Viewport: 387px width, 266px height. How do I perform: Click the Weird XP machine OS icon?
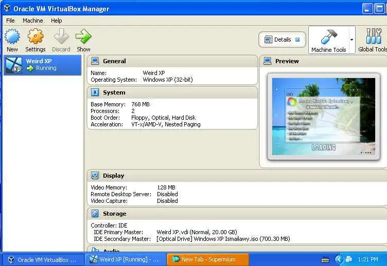14,65
